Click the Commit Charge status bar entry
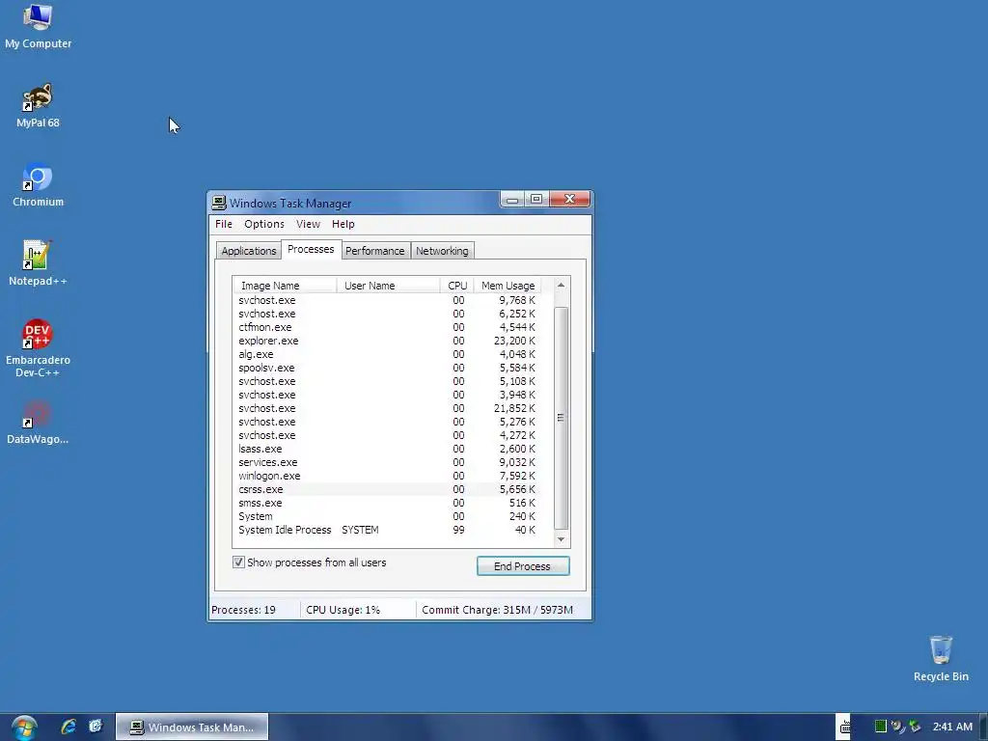 click(x=497, y=610)
